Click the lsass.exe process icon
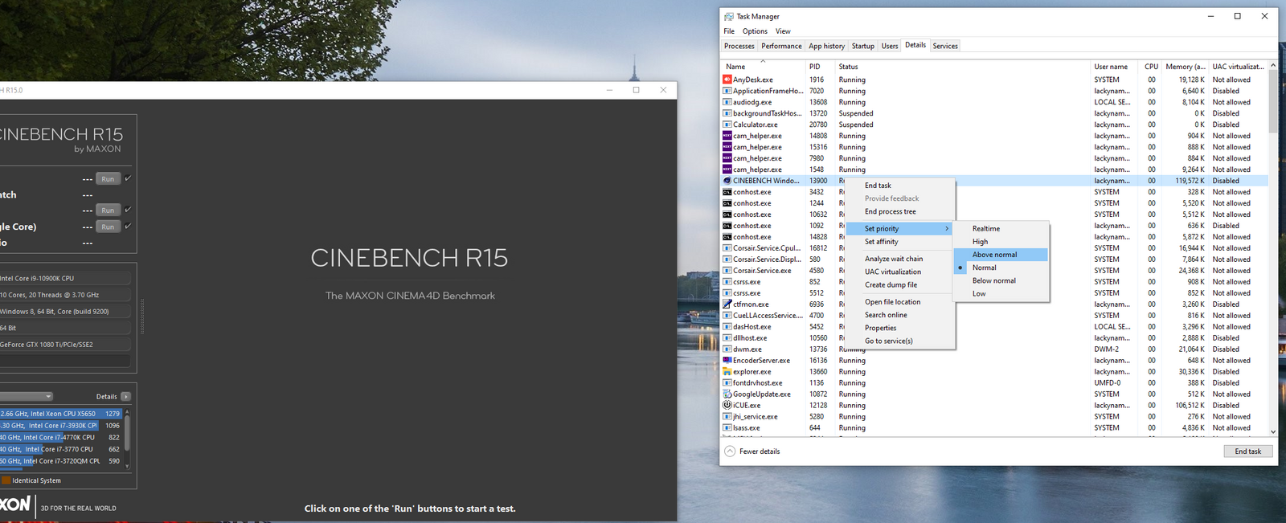This screenshot has height=523, width=1286. (727, 428)
